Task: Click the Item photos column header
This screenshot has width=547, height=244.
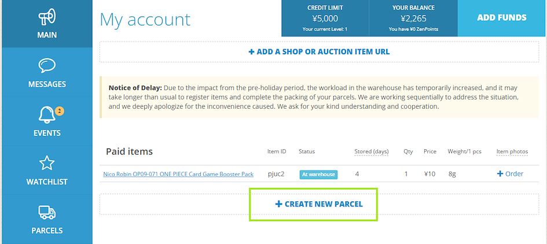Action: click(x=512, y=151)
